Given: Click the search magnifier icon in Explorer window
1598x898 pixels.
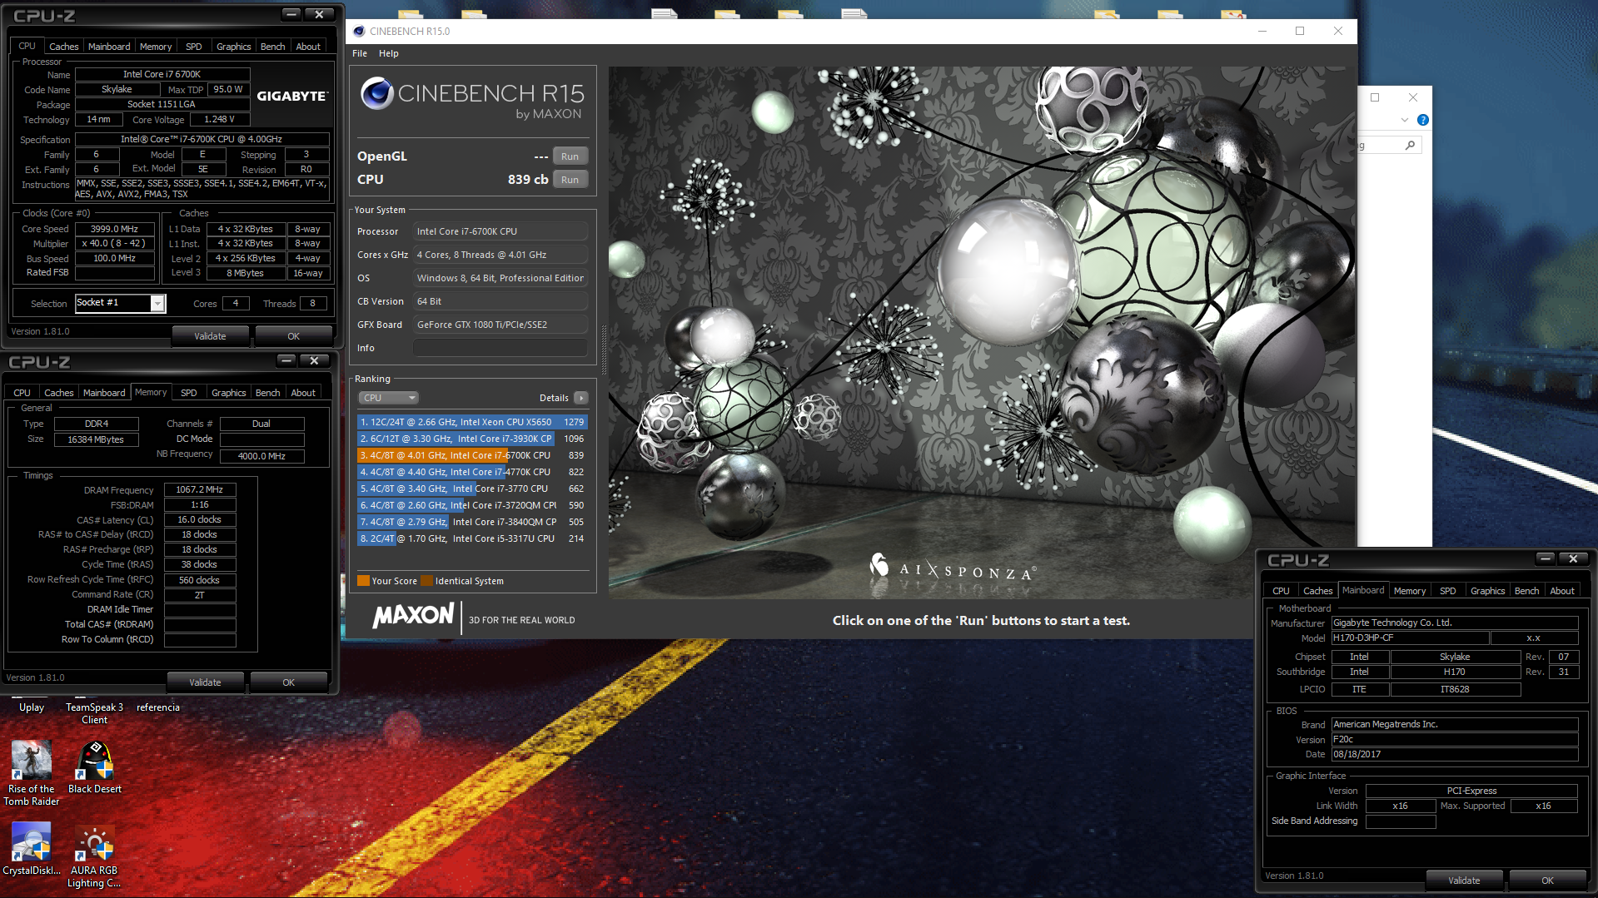Looking at the screenshot, I should pyautogui.click(x=1410, y=145).
